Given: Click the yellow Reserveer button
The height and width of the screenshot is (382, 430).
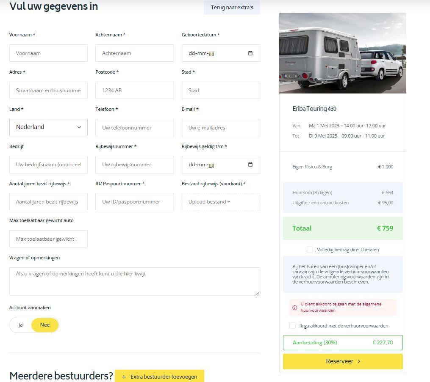Looking at the screenshot, I should [343, 361].
